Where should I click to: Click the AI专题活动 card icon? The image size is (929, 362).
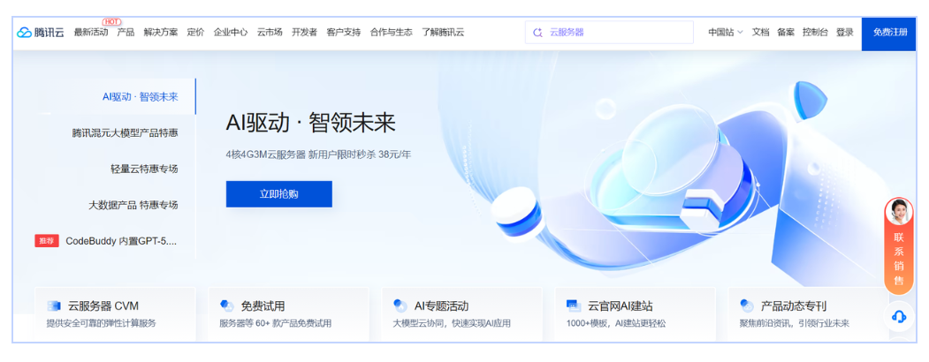[400, 306]
